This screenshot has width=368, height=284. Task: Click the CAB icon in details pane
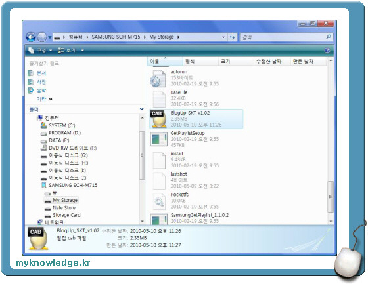pyautogui.click(x=37, y=239)
